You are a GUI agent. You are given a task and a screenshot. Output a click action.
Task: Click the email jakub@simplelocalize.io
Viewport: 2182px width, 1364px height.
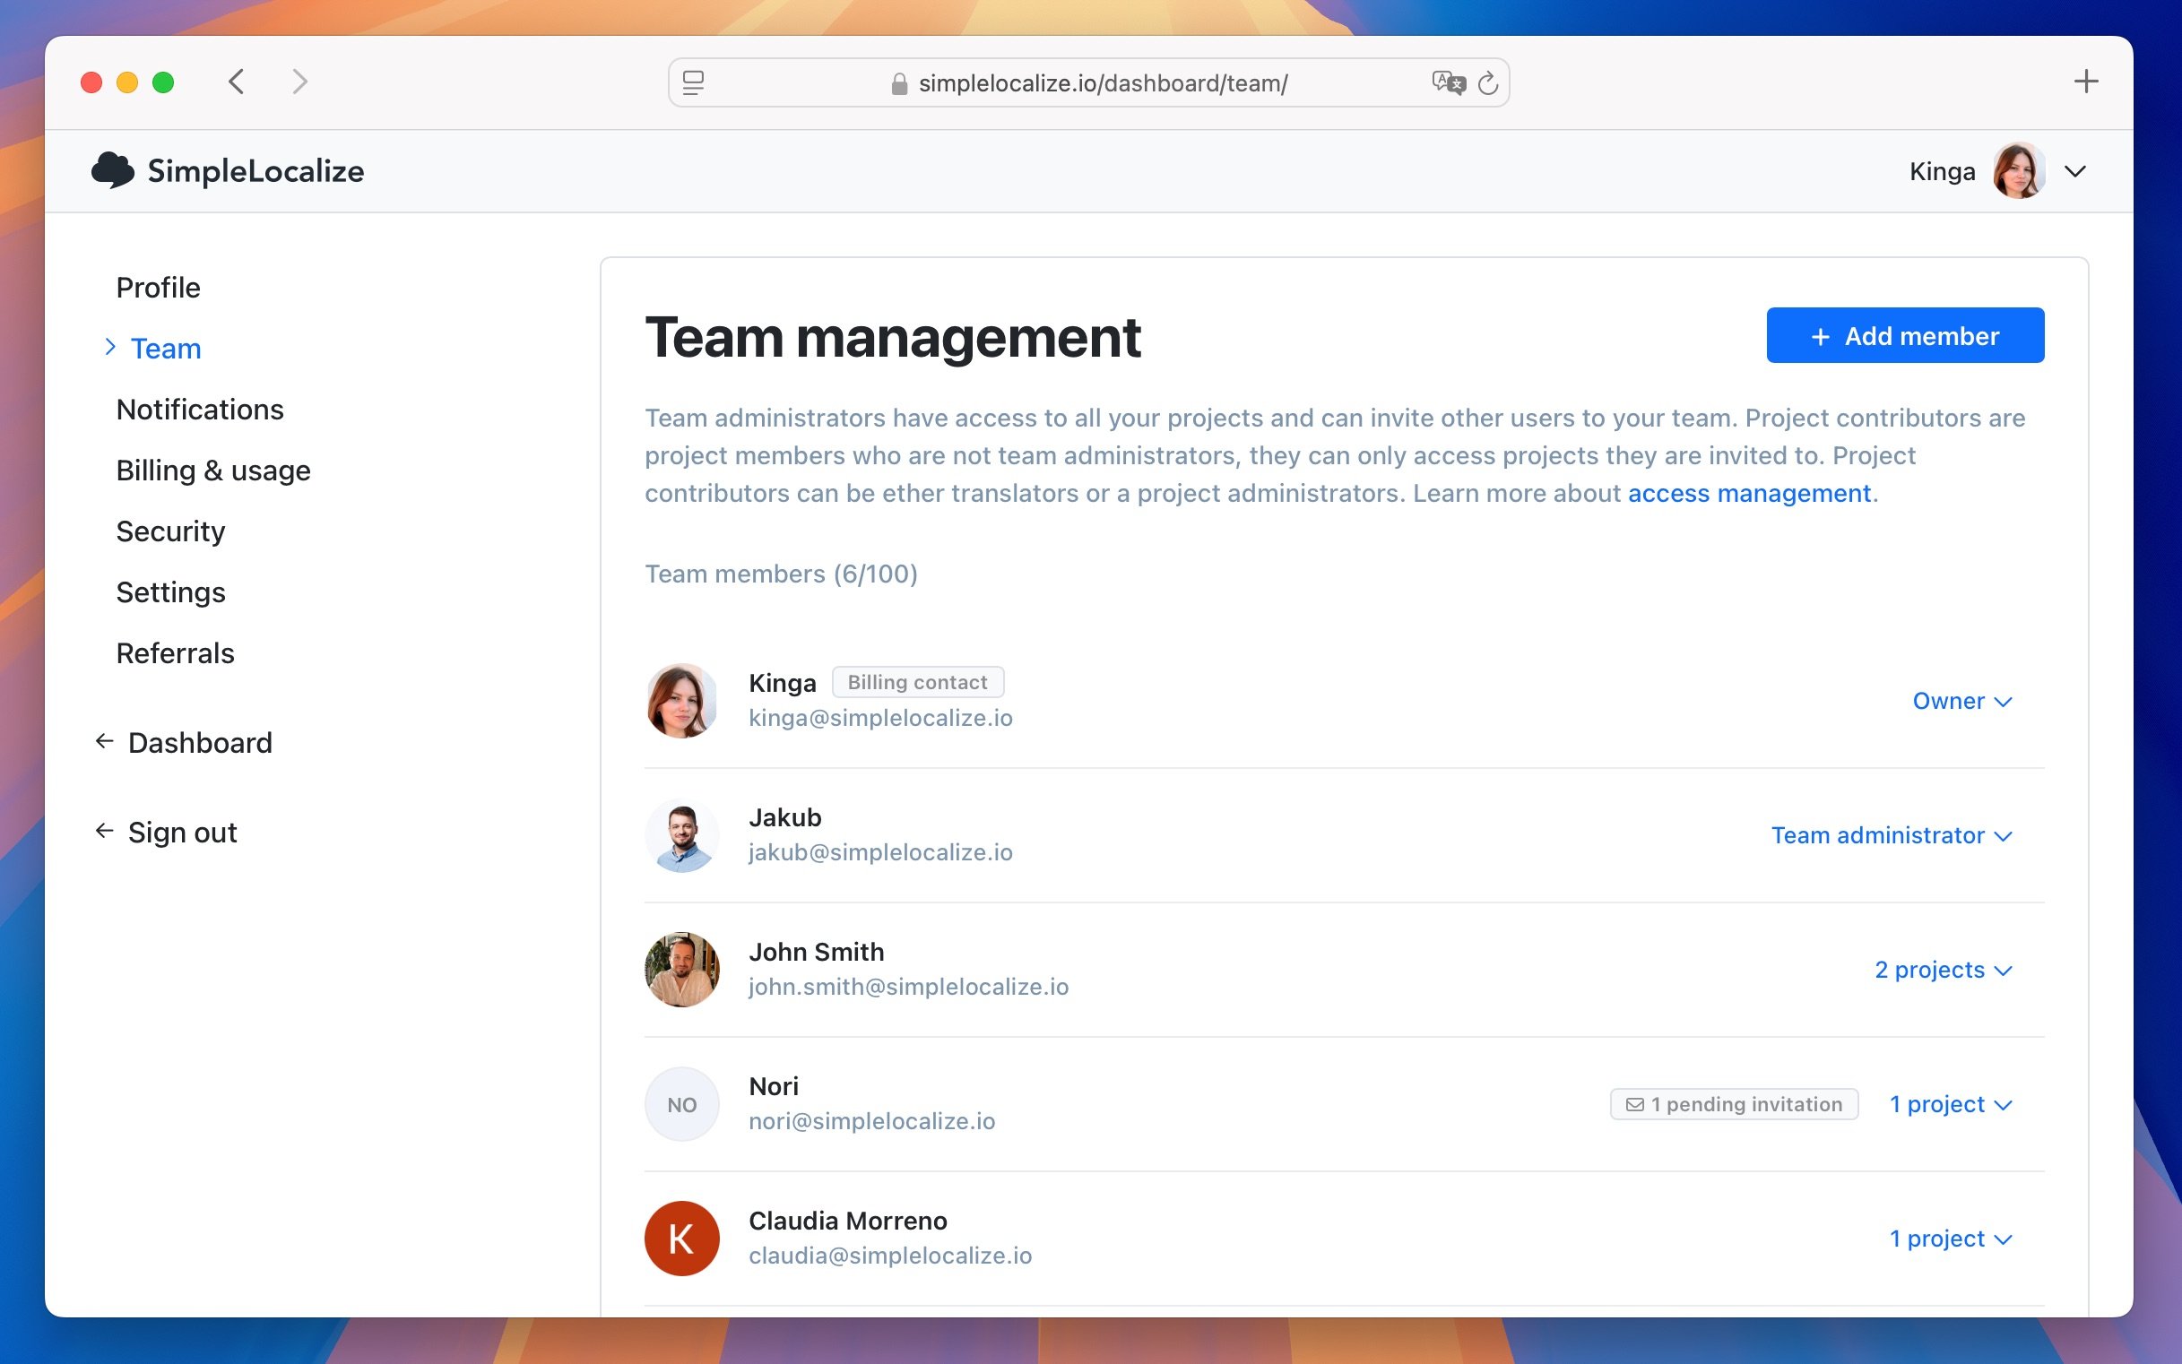pos(879,852)
